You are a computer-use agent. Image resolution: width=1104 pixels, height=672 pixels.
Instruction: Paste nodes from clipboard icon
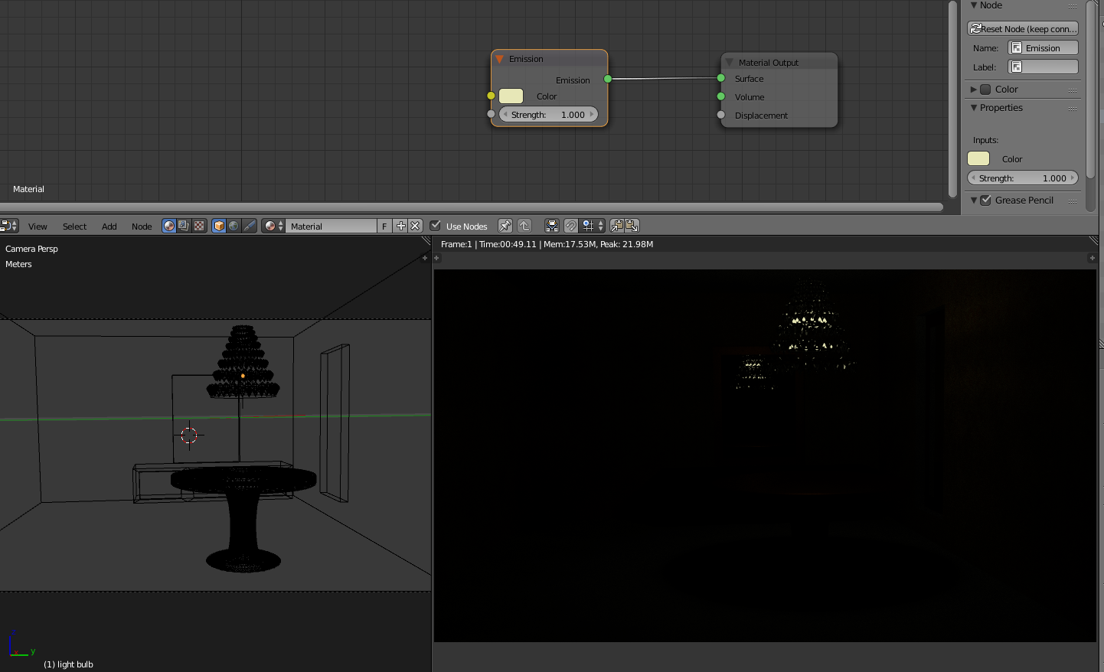click(x=632, y=226)
